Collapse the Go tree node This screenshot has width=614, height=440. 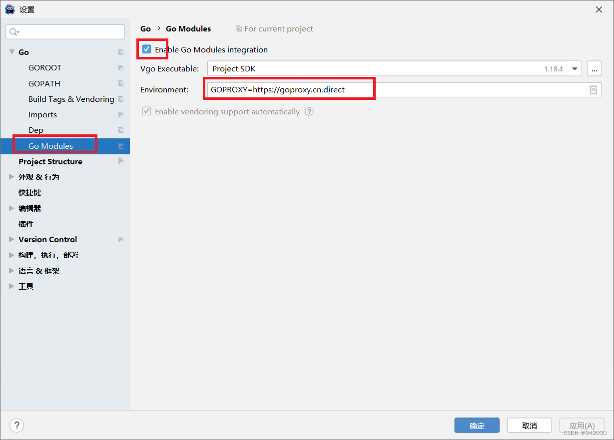(x=12, y=52)
